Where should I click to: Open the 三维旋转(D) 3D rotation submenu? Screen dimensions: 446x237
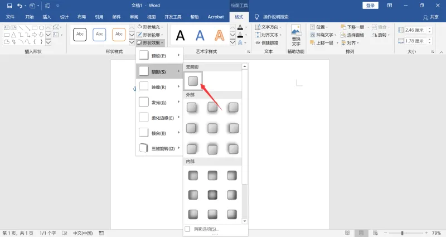(x=159, y=148)
